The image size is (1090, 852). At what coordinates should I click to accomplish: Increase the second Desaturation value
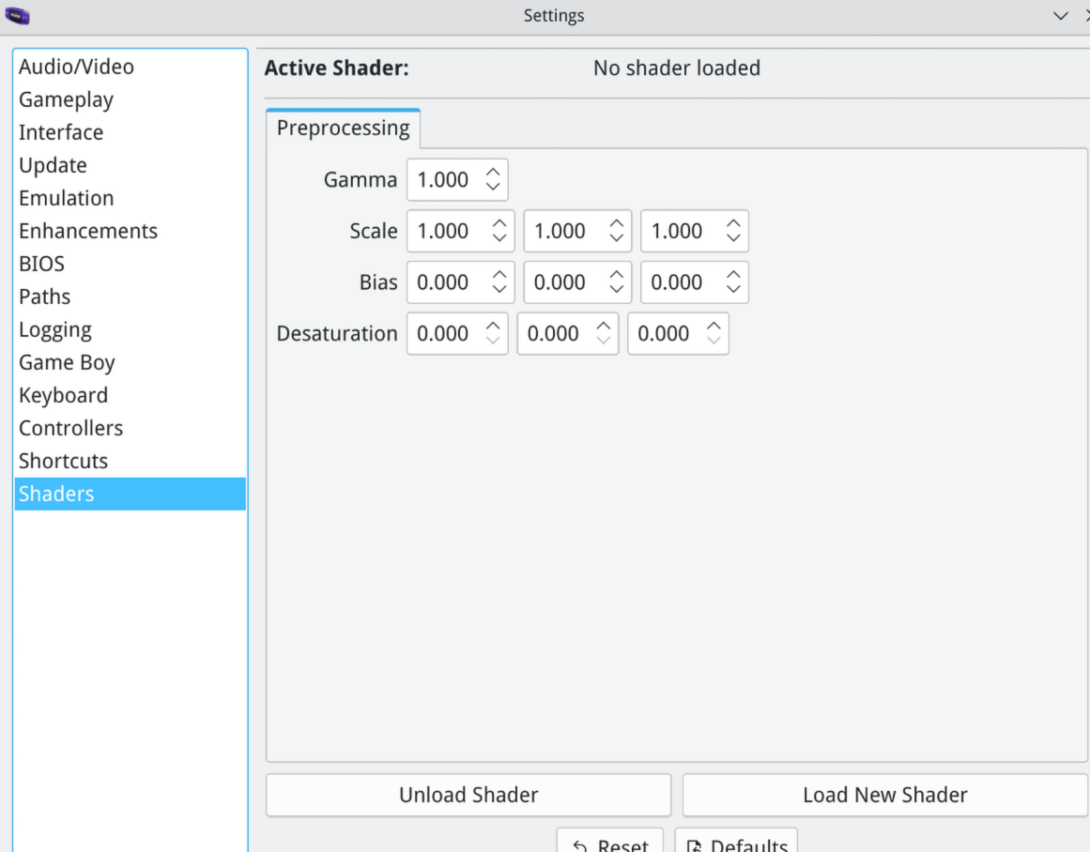click(604, 326)
